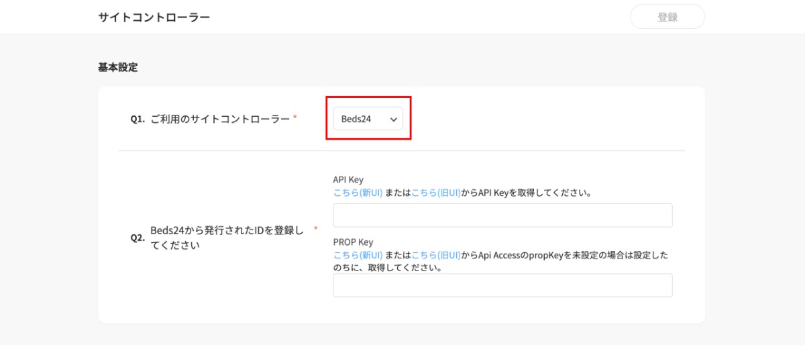The width and height of the screenshot is (805, 345).
Task: Click the chevron arrow in Beds24 selector
Action: (394, 119)
